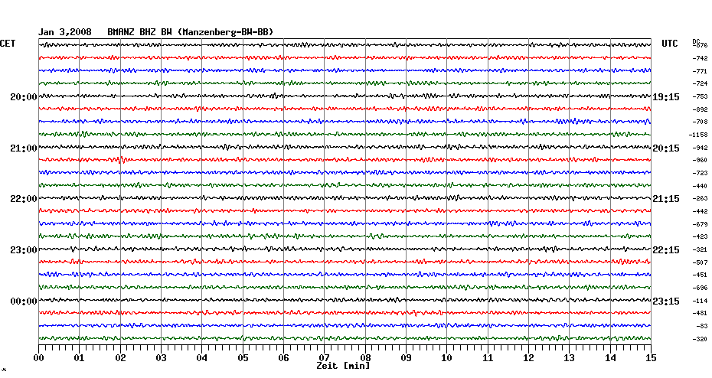Click the Zeit [min] axis title
The height and width of the screenshot is (378, 712).
tap(343, 366)
